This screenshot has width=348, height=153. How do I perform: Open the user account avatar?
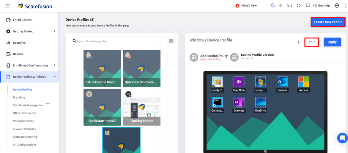tap(337, 6)
